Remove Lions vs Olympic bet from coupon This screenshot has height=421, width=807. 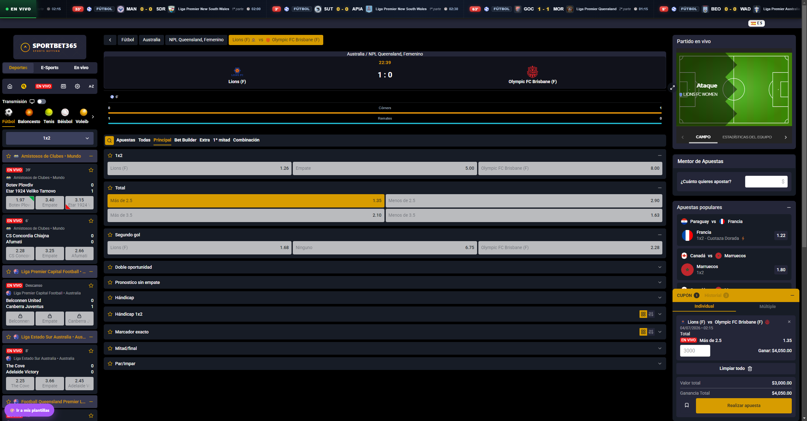click(x=789, y=322)
